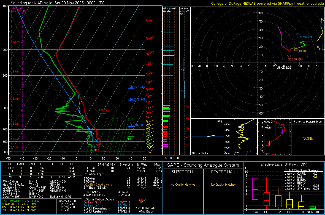
Task: Click the '1km & 6km AGL Wind Barbs' caption
Action: (x=146, y=210)
